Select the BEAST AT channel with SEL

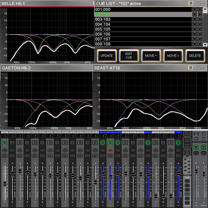(x=43, y=150)
